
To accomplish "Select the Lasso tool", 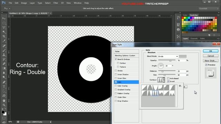I will [x=4, y=28].
